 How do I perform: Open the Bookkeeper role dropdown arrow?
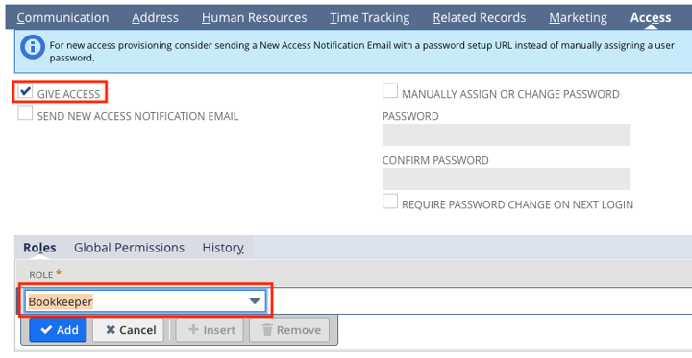coord(255,301)
